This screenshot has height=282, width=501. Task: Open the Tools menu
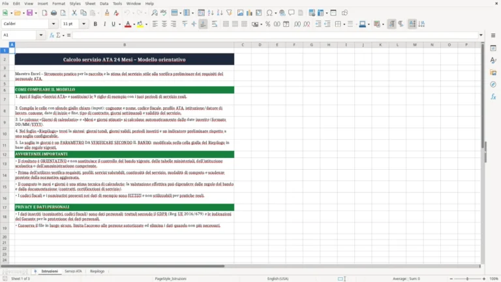117,3
